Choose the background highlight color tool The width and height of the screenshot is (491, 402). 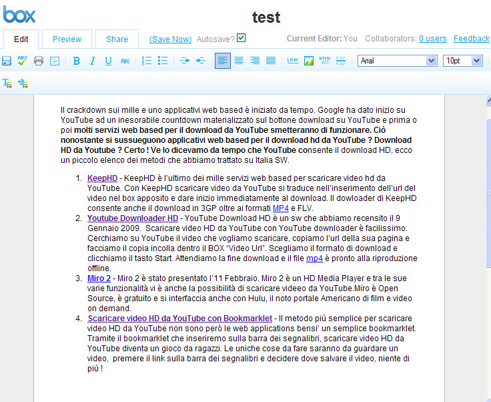(x=23, y=83)
